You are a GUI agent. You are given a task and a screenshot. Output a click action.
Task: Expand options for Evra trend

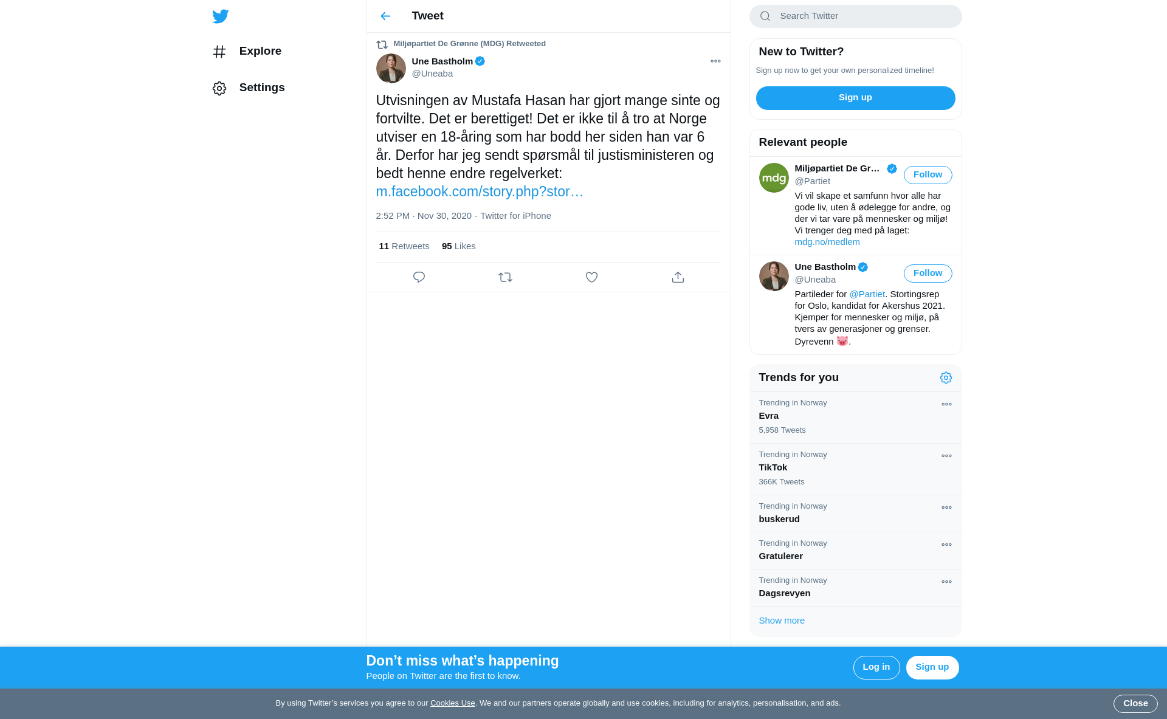pos(946,404)
